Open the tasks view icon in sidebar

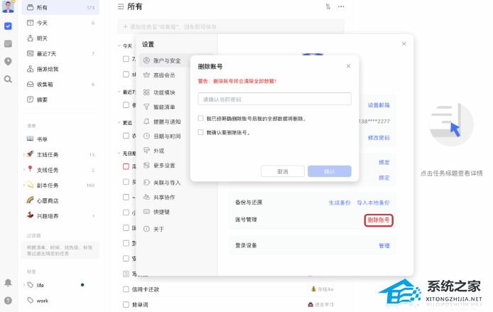[9, 26]
